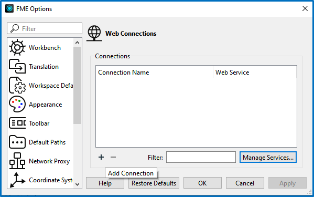Open the Workbench options label

(x=45, y=48)
